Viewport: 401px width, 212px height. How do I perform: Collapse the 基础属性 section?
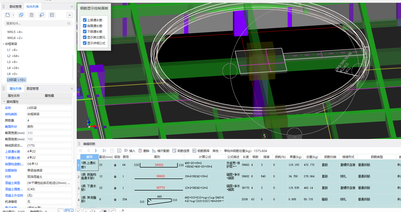coord(4,102)
